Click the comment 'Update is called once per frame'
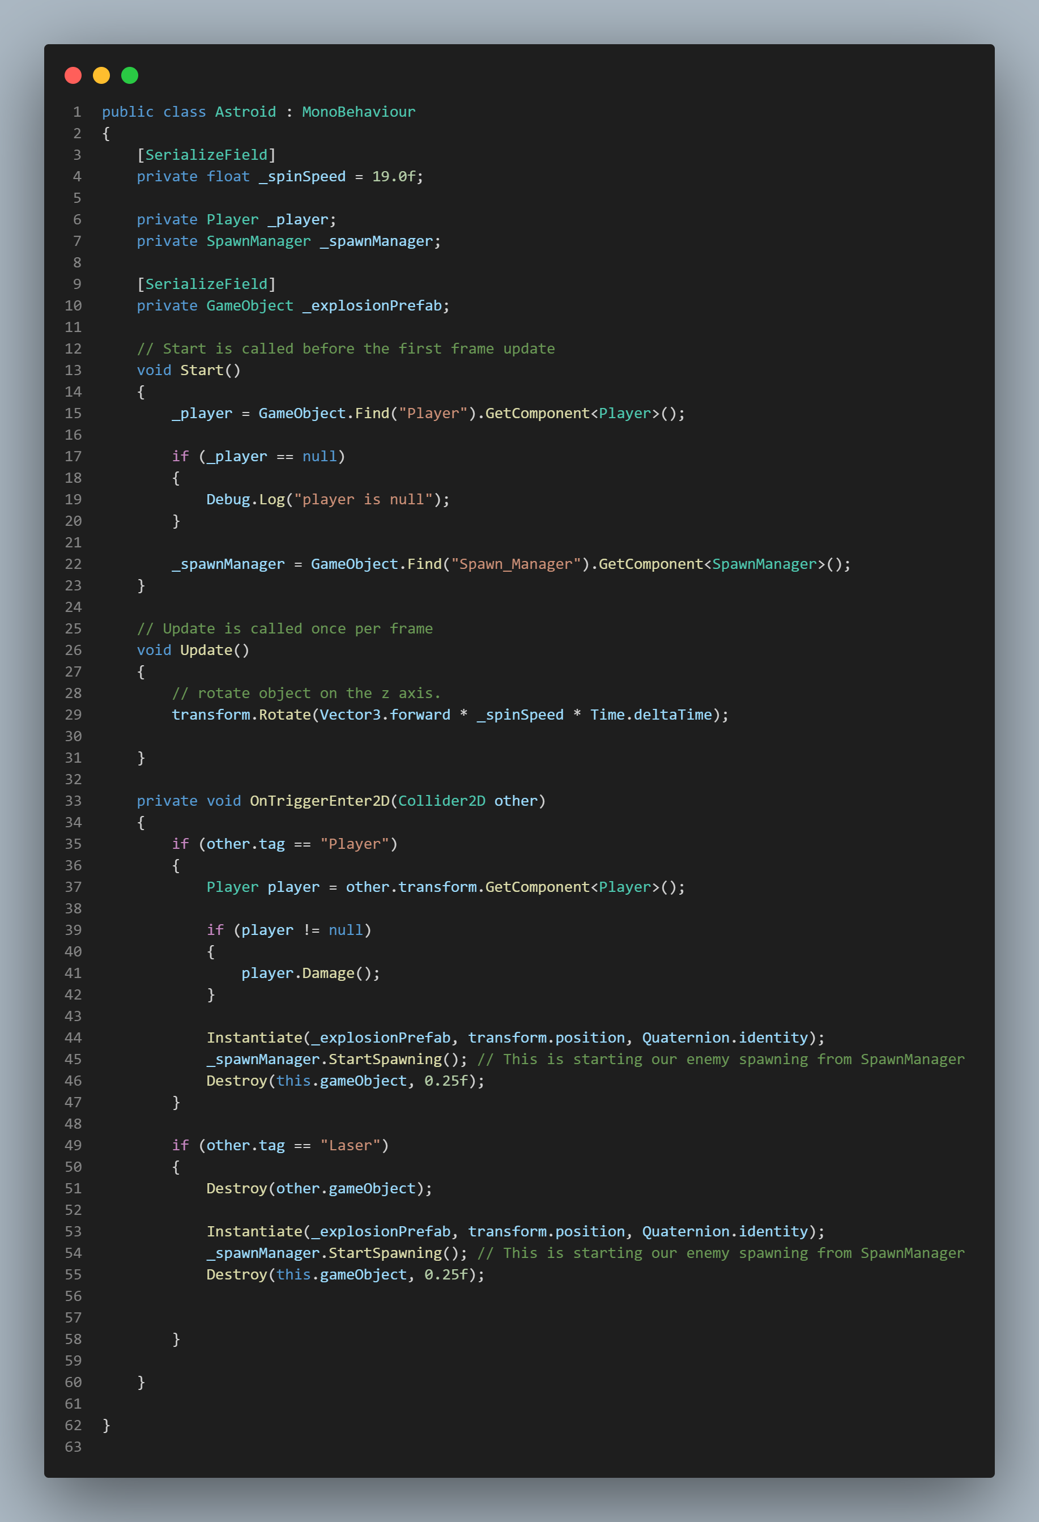This screenshot has width=1039, height=1522. pos(298,630)
